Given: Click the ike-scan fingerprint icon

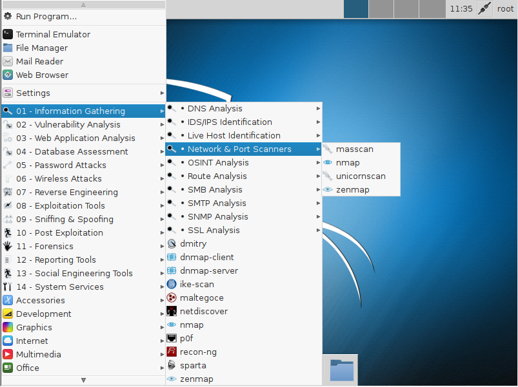Looking at the screenshot, I should point(172,284).
